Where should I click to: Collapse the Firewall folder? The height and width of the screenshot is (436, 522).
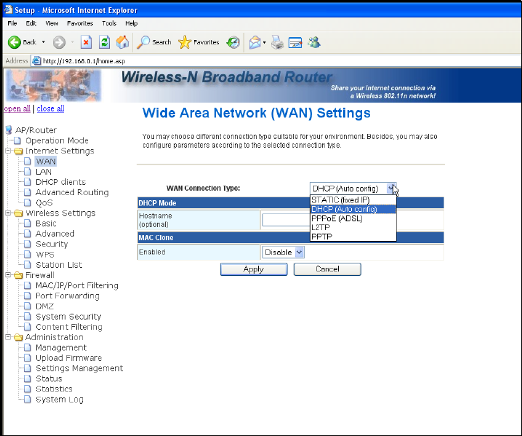coord(8,275)
